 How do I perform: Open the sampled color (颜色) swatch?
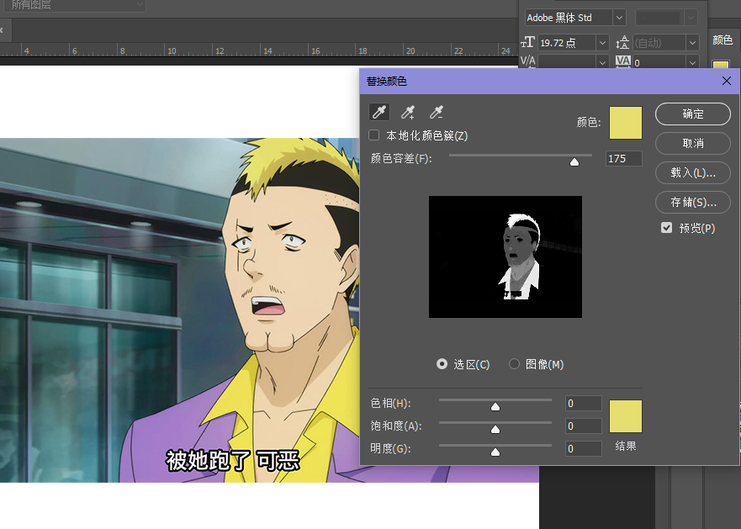click(x=626, y=123)
